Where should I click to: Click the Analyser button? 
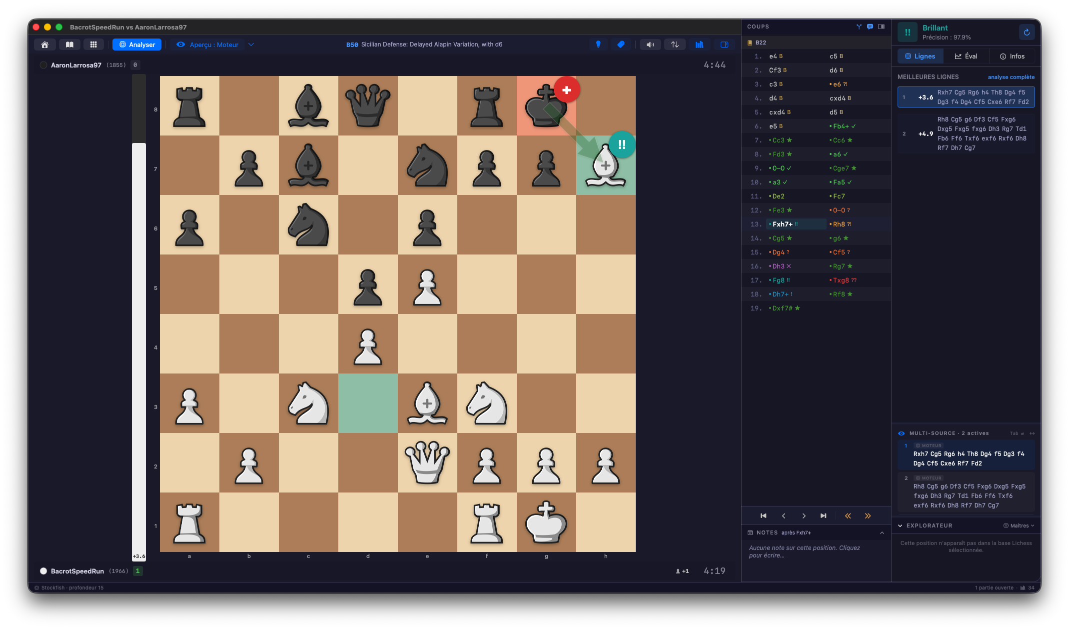click(137, 44)
